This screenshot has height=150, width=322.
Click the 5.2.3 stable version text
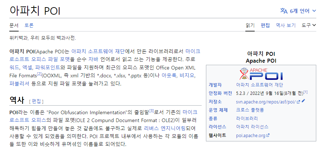pyautogui.click(x=240, y=93)
